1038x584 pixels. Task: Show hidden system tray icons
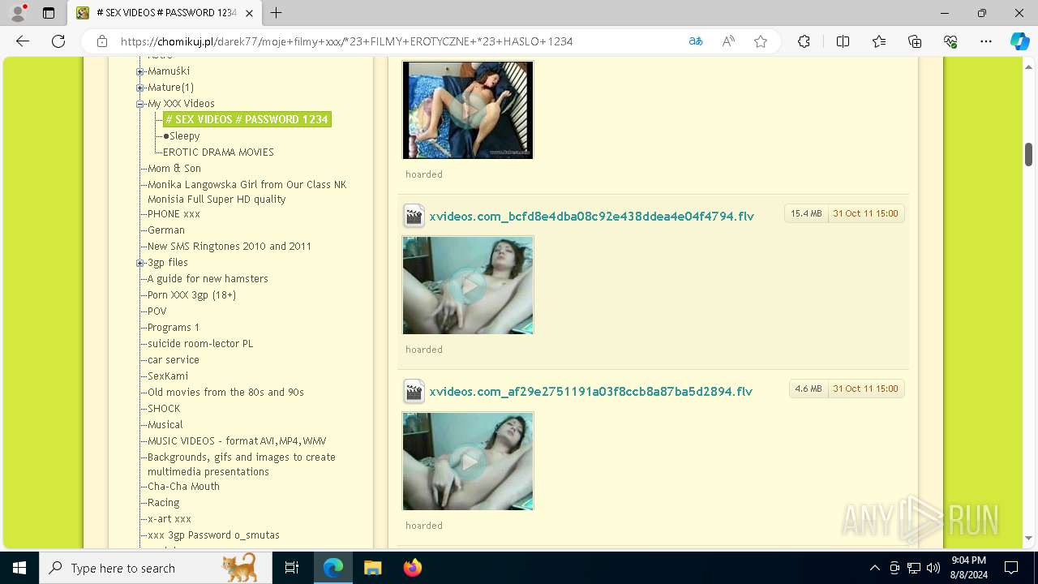[x=874, y=568]
